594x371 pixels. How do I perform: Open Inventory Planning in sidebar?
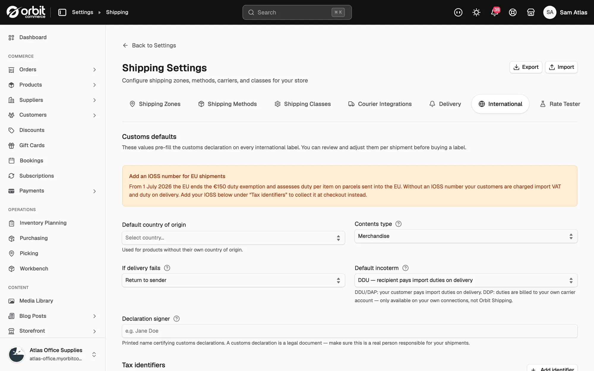click(53, 223)
